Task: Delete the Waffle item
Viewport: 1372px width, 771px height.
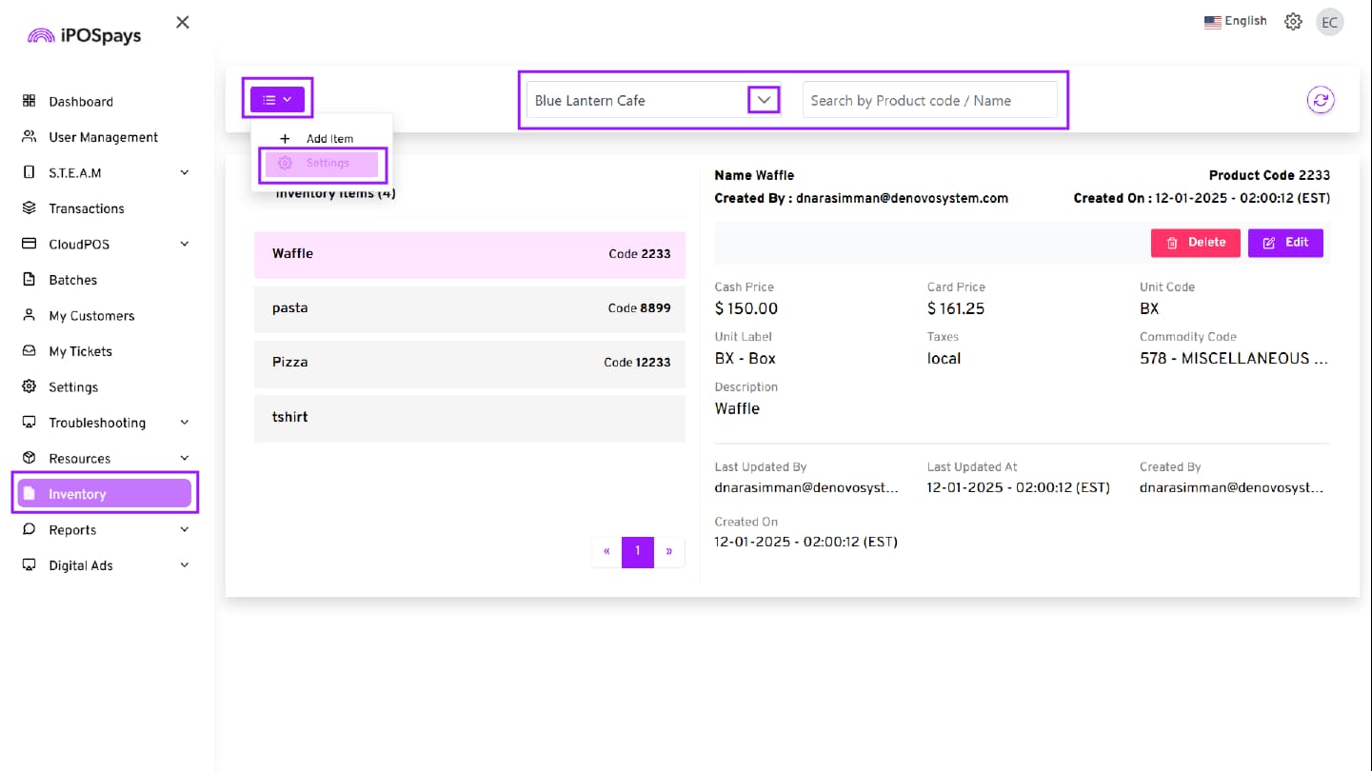Action: pyautogui.click(x=1195, y=243)
